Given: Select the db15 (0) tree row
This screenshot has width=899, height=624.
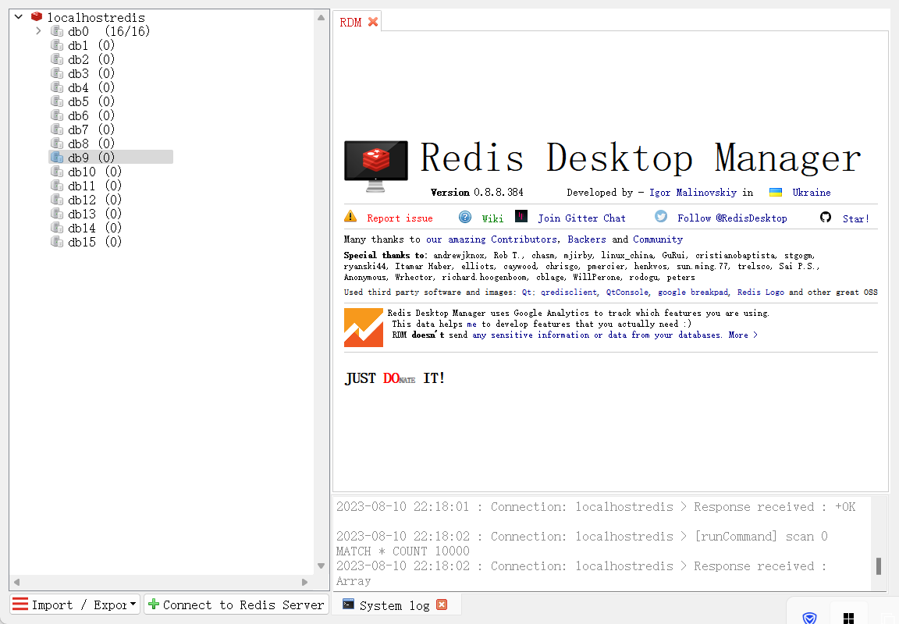Looking at the screenshot, I should (94, 242).
